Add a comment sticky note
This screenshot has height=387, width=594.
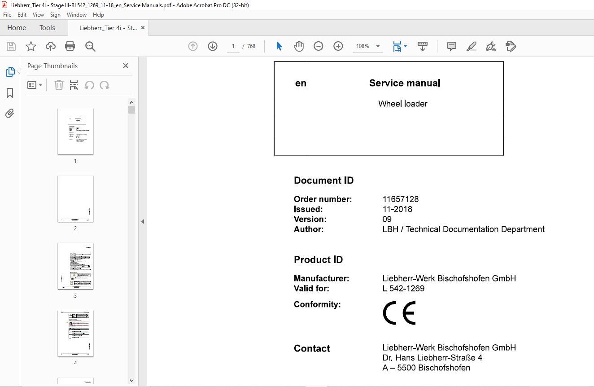click(x=452, y=46)
